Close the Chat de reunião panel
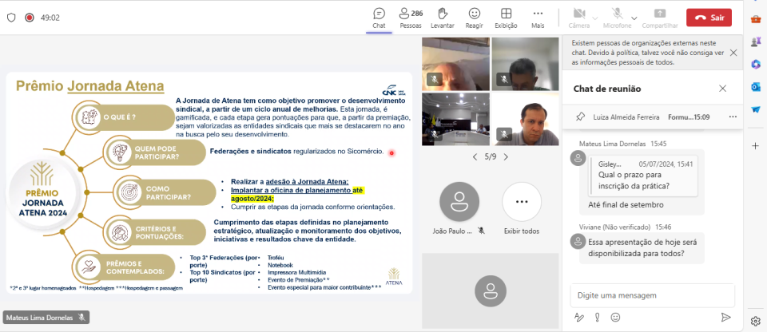The image size is (767, 332). point(722,89)
